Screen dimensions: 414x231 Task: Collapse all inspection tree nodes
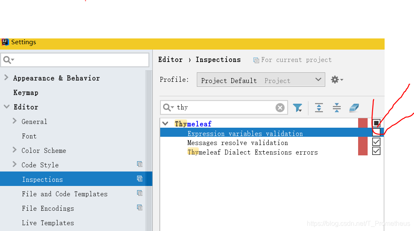tap(337, 107)
